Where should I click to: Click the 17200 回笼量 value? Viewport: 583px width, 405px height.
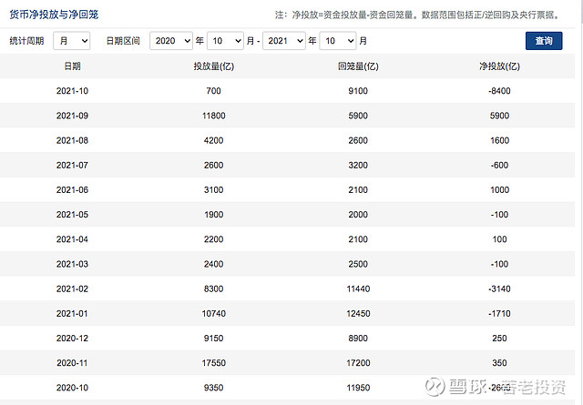[x=358, y=363]
